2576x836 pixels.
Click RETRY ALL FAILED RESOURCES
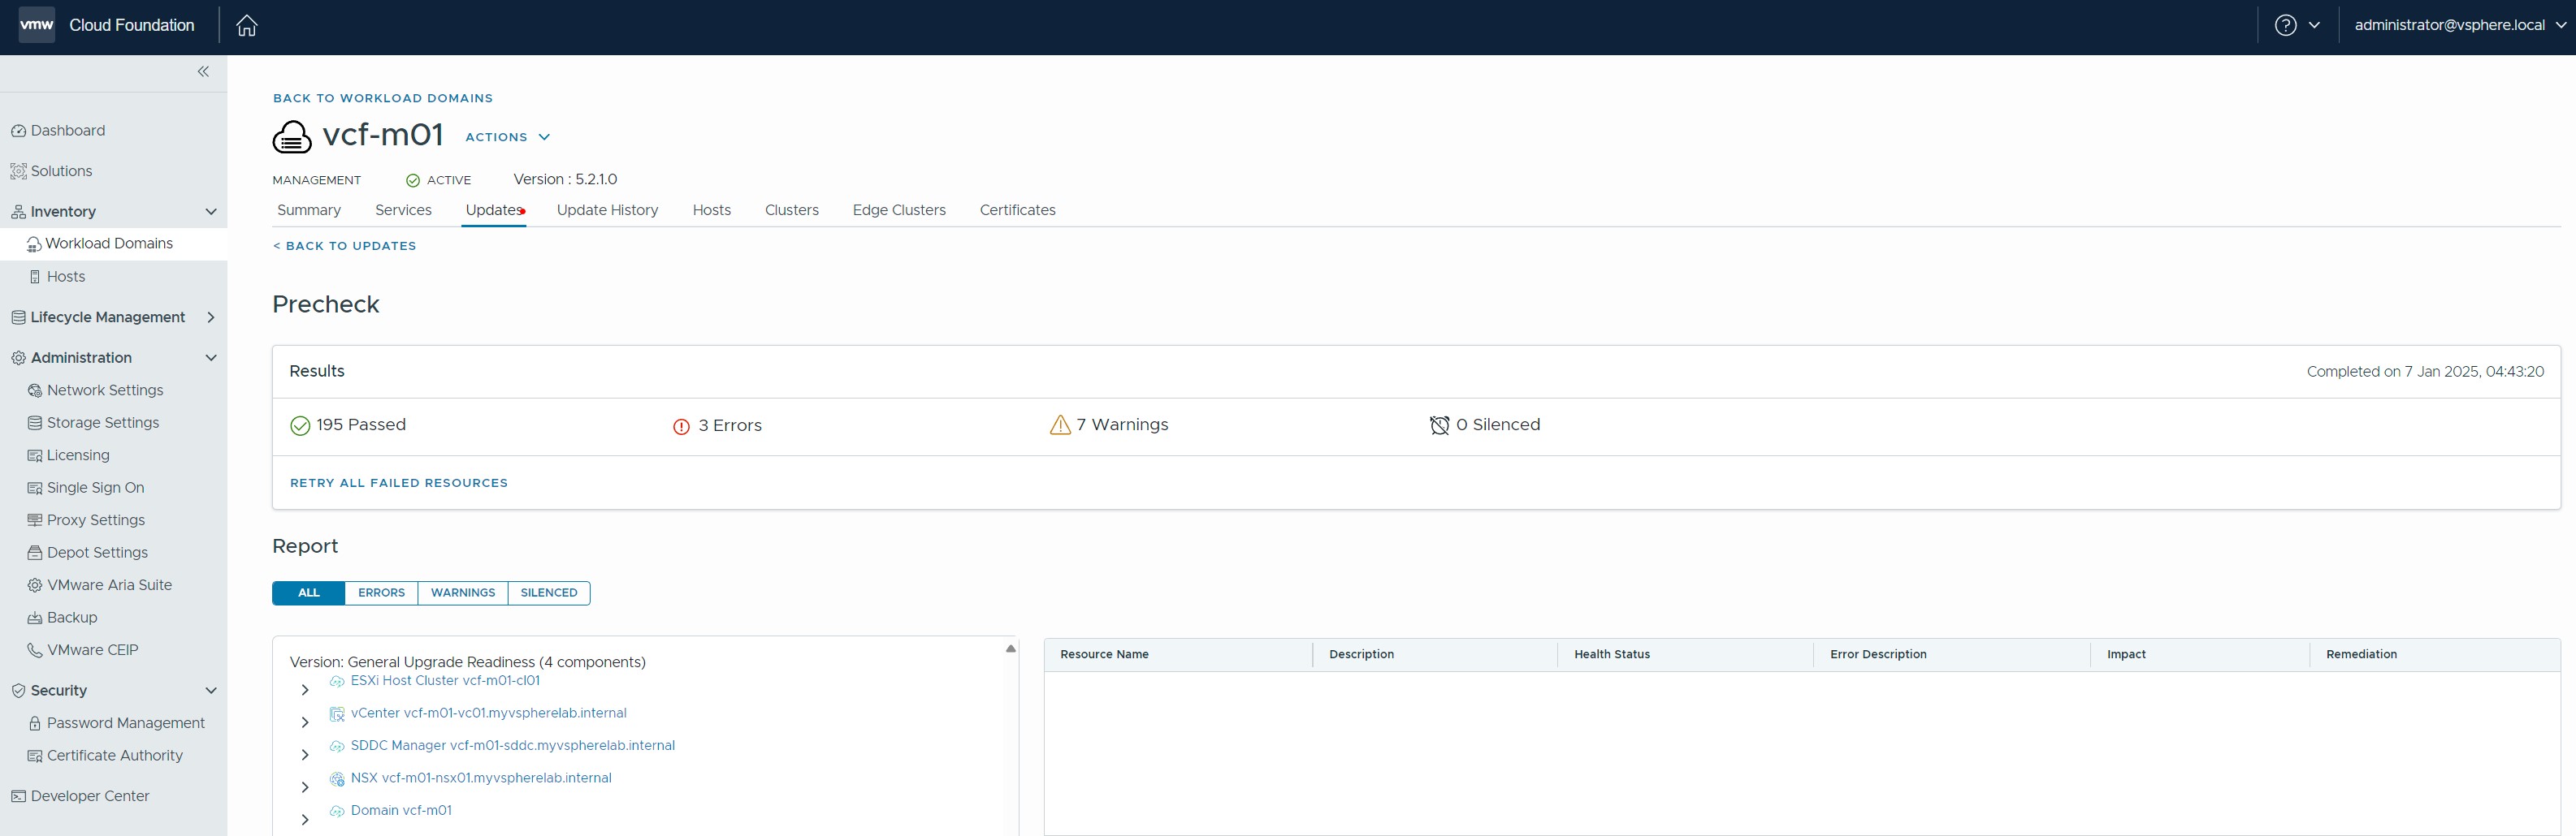tap(399, 484)
